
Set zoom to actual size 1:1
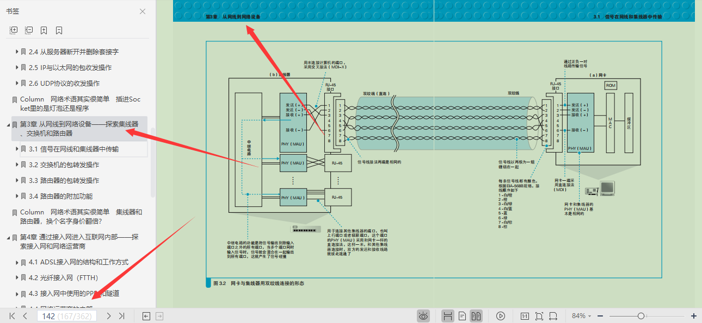pyautogui.click(x=525, y=316)
